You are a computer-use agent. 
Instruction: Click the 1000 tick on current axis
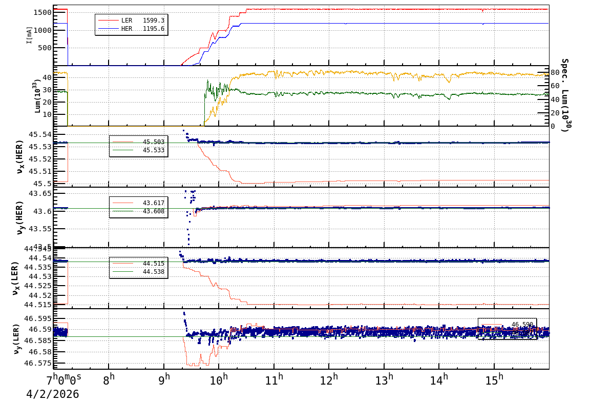point(42,30)
